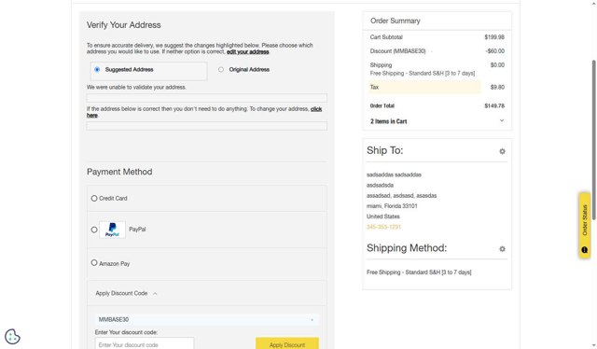Choose PayPal payment radio button

(x=94, y=230)
